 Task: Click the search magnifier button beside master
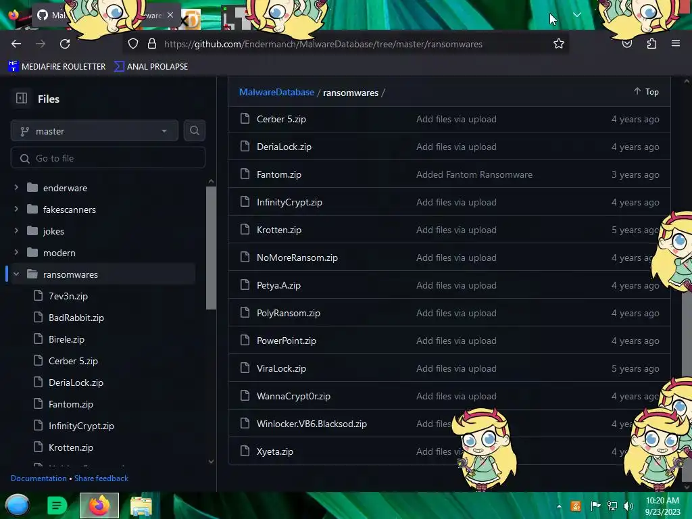point(194,130)
